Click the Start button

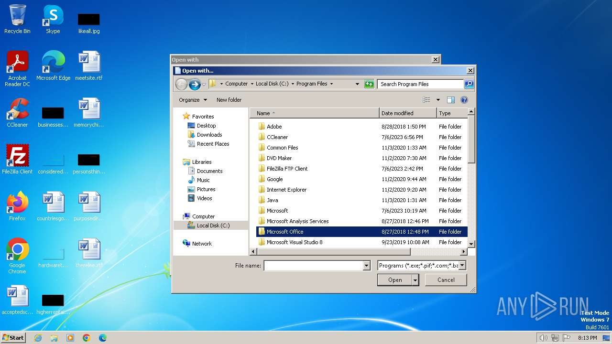13,337
